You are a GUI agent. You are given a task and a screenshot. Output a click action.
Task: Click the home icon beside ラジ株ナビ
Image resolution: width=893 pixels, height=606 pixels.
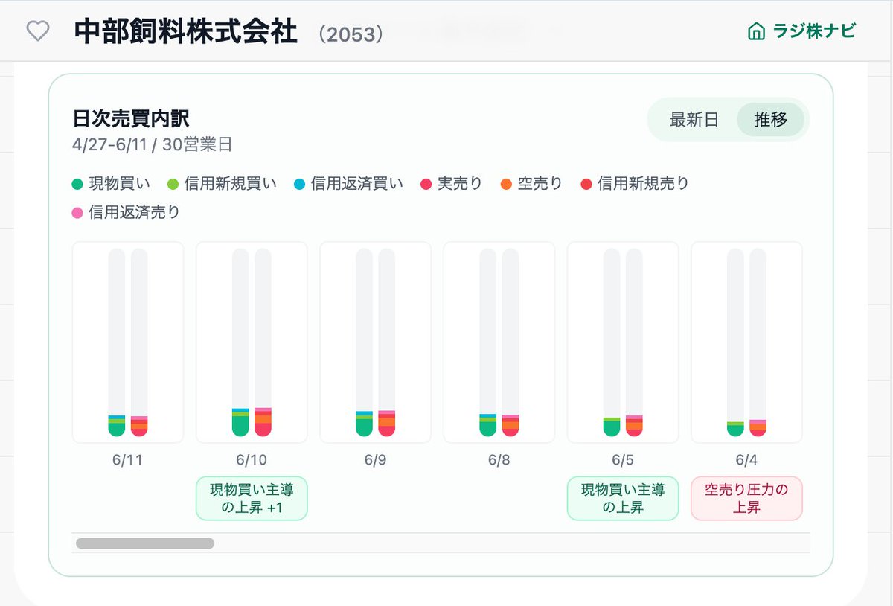click(756, 32)
